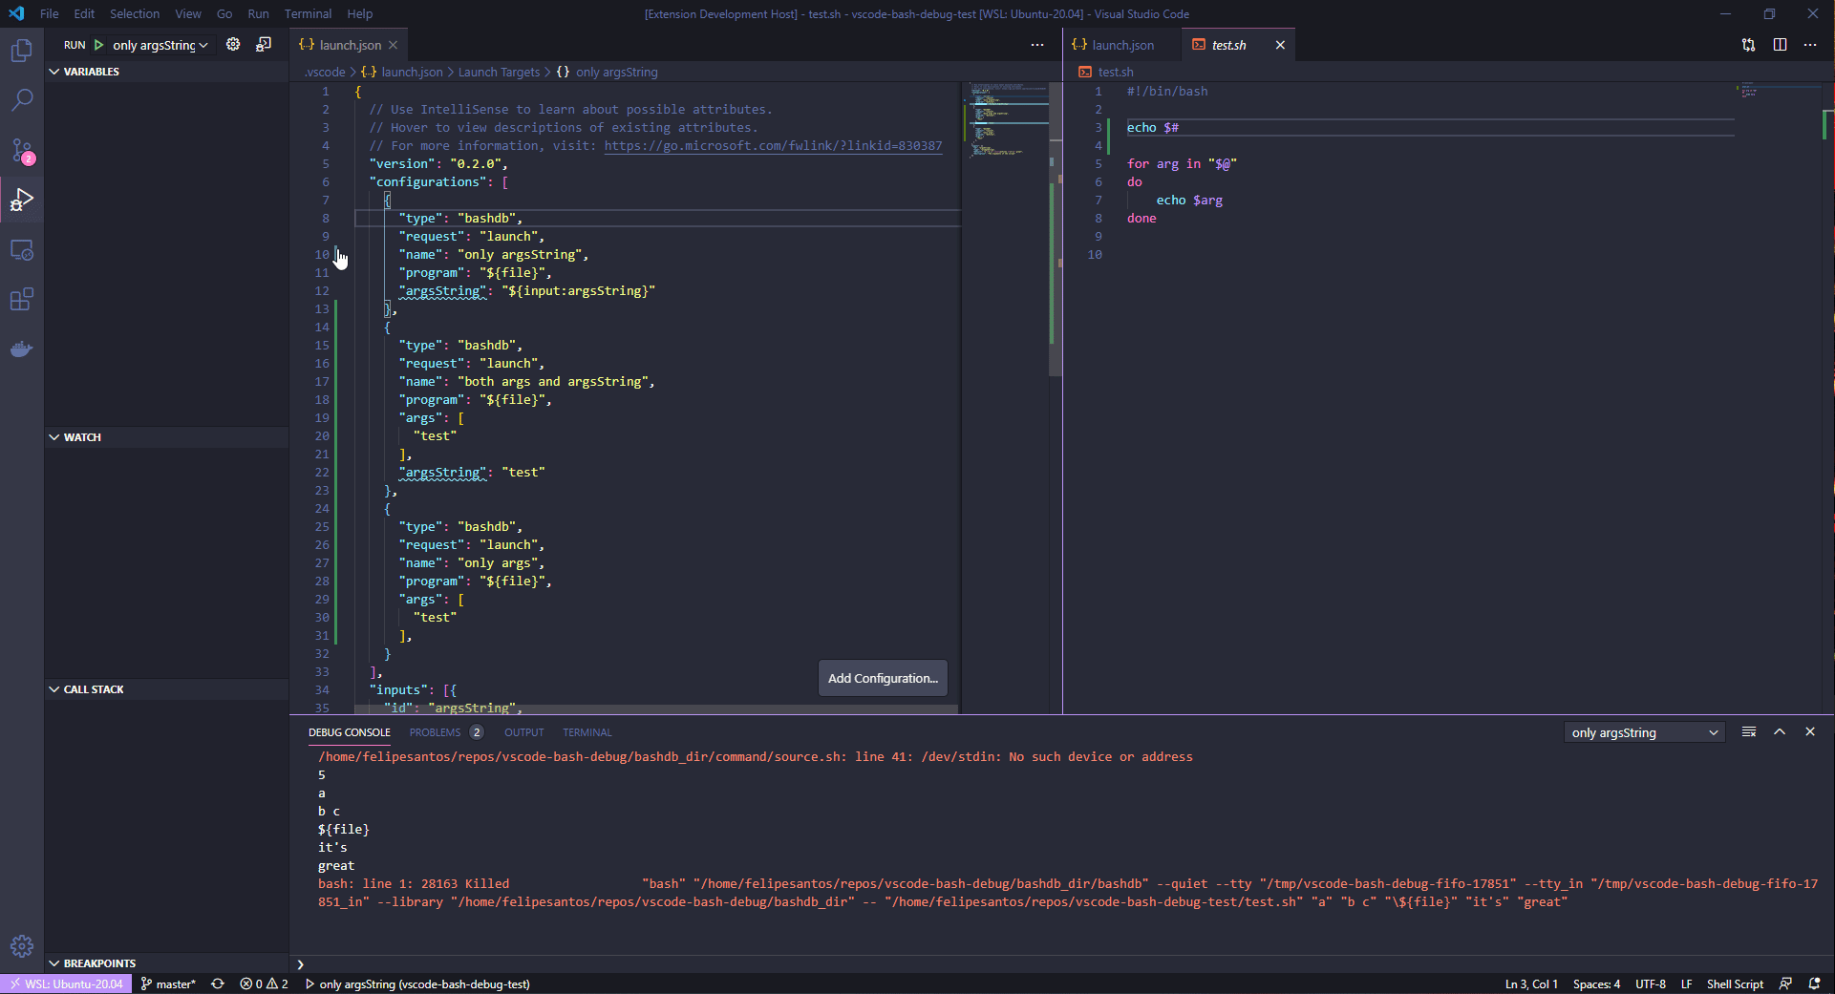Select the Run and Debug activity icon
The width and height of the screenshot is (1835, 994).
(21, 200)
